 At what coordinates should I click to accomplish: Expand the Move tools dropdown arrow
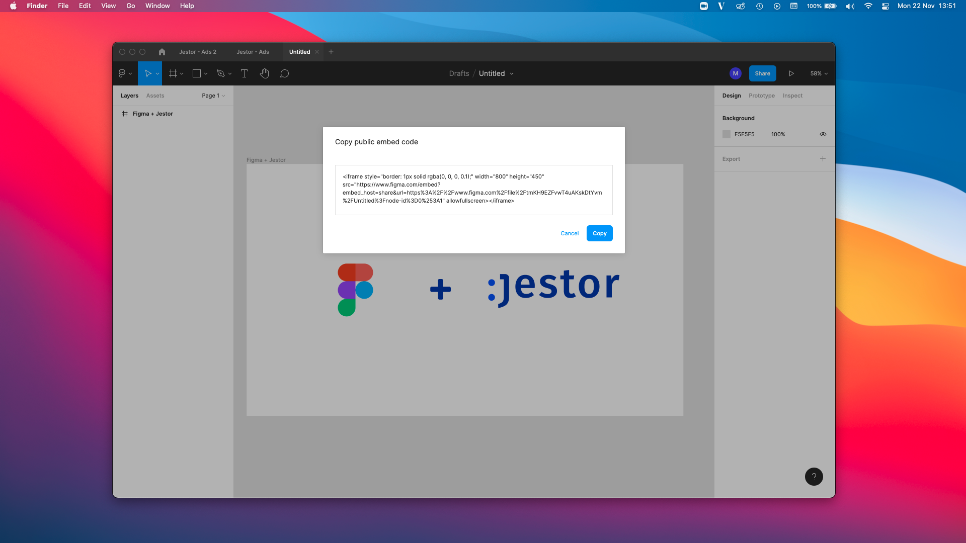click(x=157, y=74)
